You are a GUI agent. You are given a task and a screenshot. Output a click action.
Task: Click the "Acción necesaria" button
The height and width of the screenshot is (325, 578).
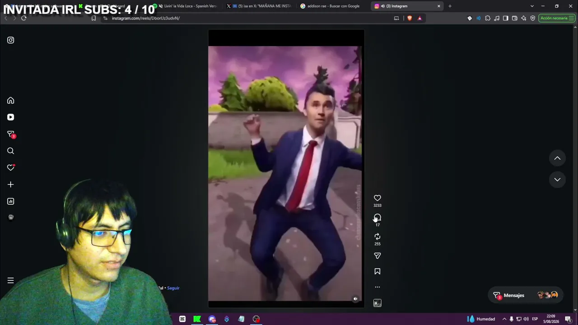point(557,18)
